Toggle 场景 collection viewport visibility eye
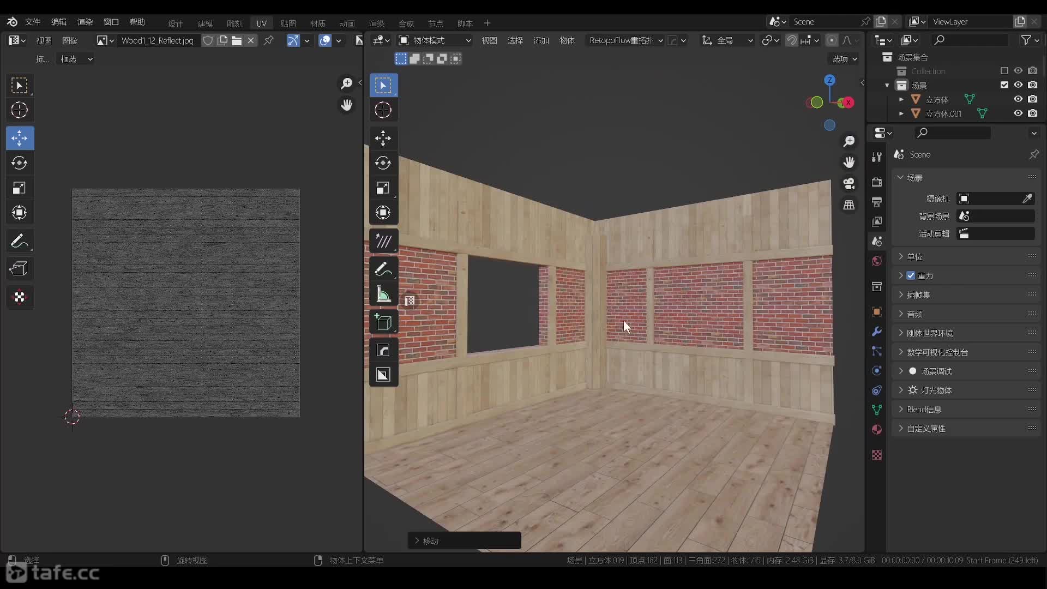Viewport: 1047px width, 589px height. click(1018, 85)
